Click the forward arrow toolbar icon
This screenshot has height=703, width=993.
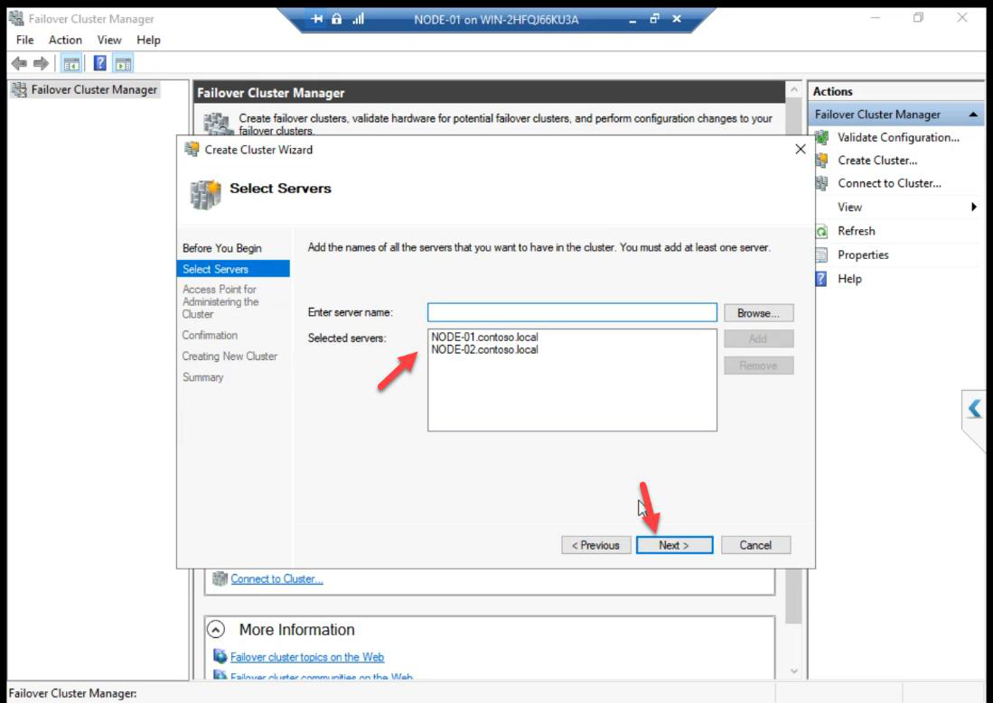pyautogui.click(x=42, y=63)
